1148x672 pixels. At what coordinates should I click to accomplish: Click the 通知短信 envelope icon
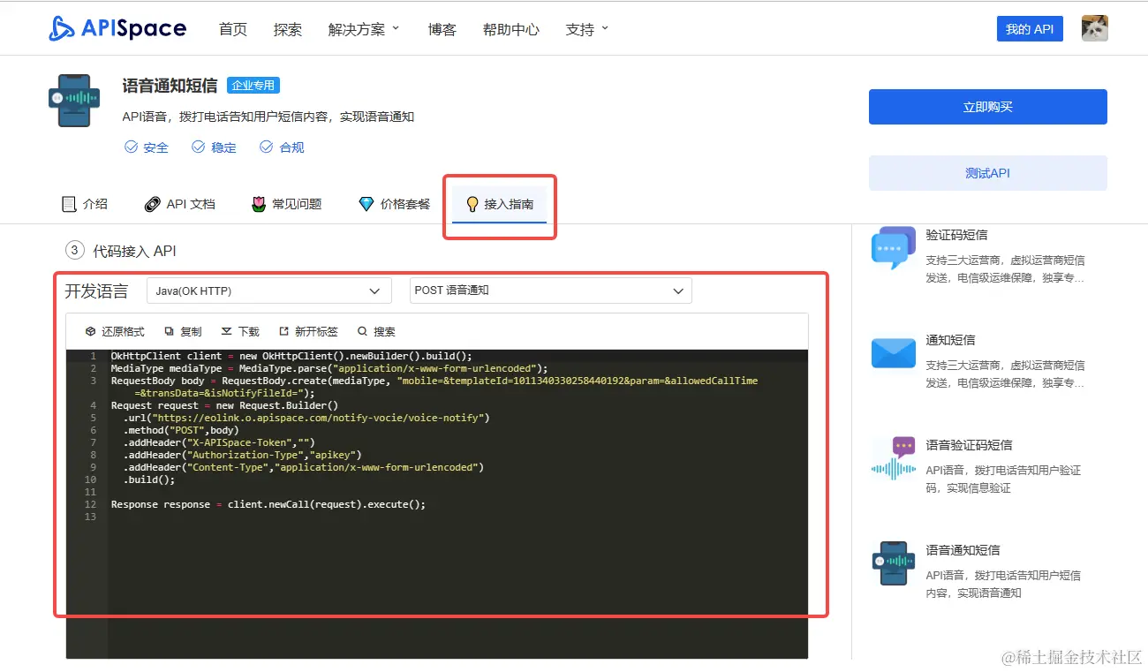tap(894, 353)
